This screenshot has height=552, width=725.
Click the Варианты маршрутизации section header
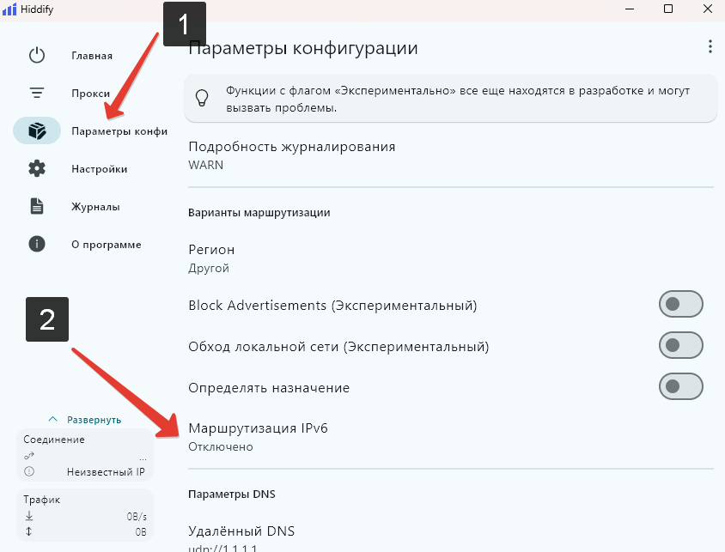pyautogui.click(x=259, y=213)
